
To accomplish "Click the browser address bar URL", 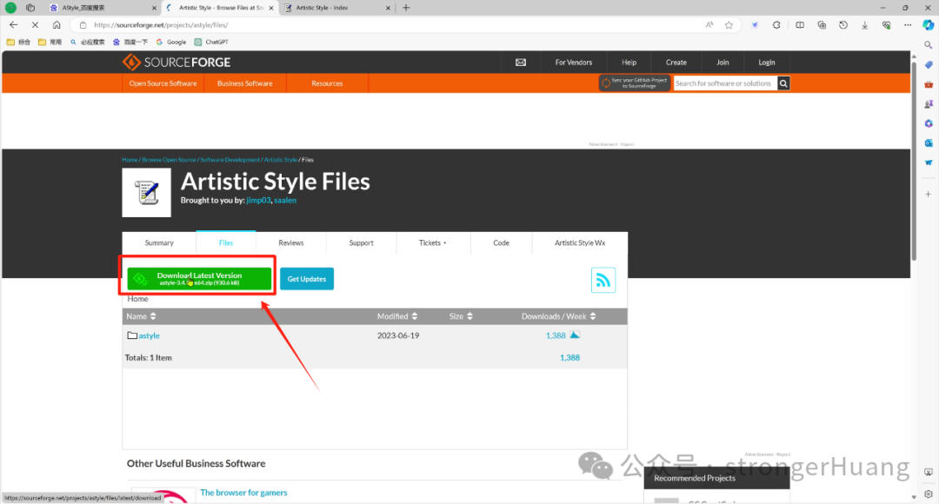I will [x=161, y=25].
